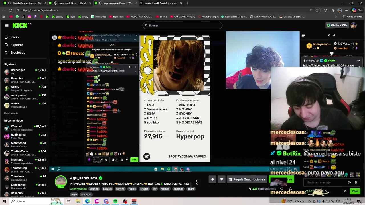
Task: Go to Kick home via logo
Action: (x=21, y=25)
